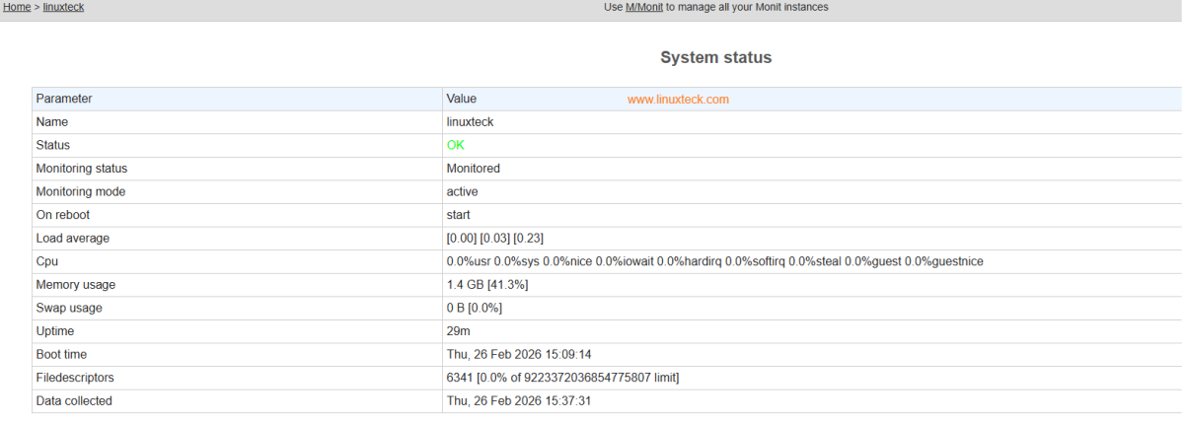The width and height of the screenshot is (1184, 423).
Task: Select the Swap usage label
Action: pos(69,308)
